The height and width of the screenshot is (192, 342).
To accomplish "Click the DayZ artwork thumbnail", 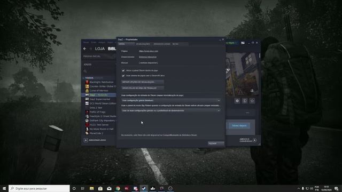I will tap(242, 75).
